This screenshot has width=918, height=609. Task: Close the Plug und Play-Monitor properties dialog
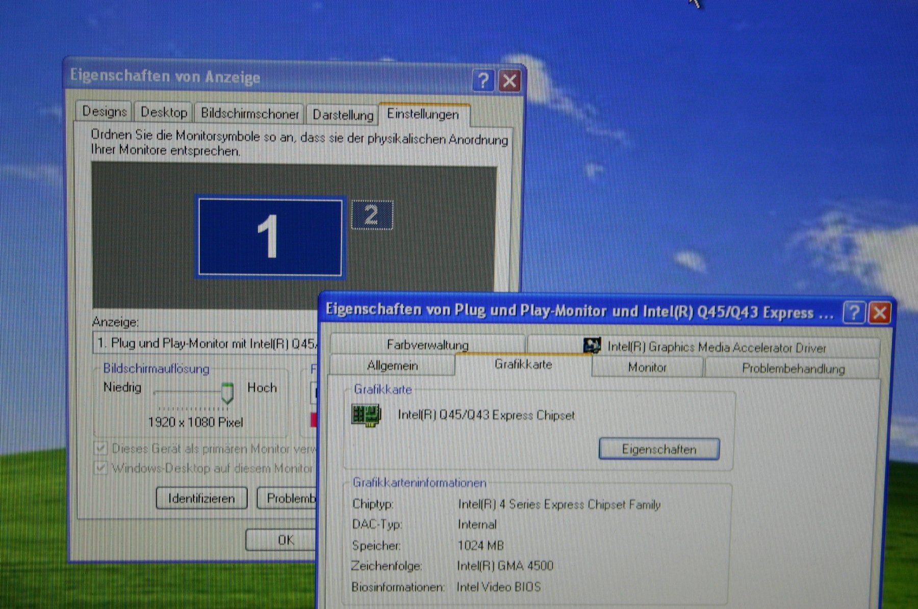coord(880,312)
